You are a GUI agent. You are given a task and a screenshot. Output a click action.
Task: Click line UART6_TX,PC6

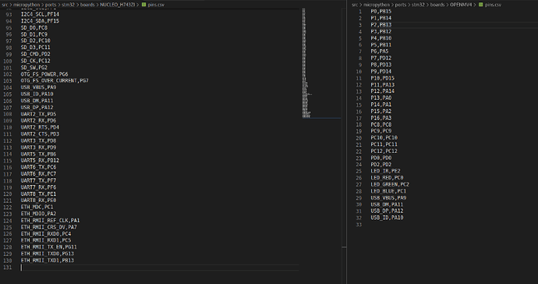click(38, 167)
